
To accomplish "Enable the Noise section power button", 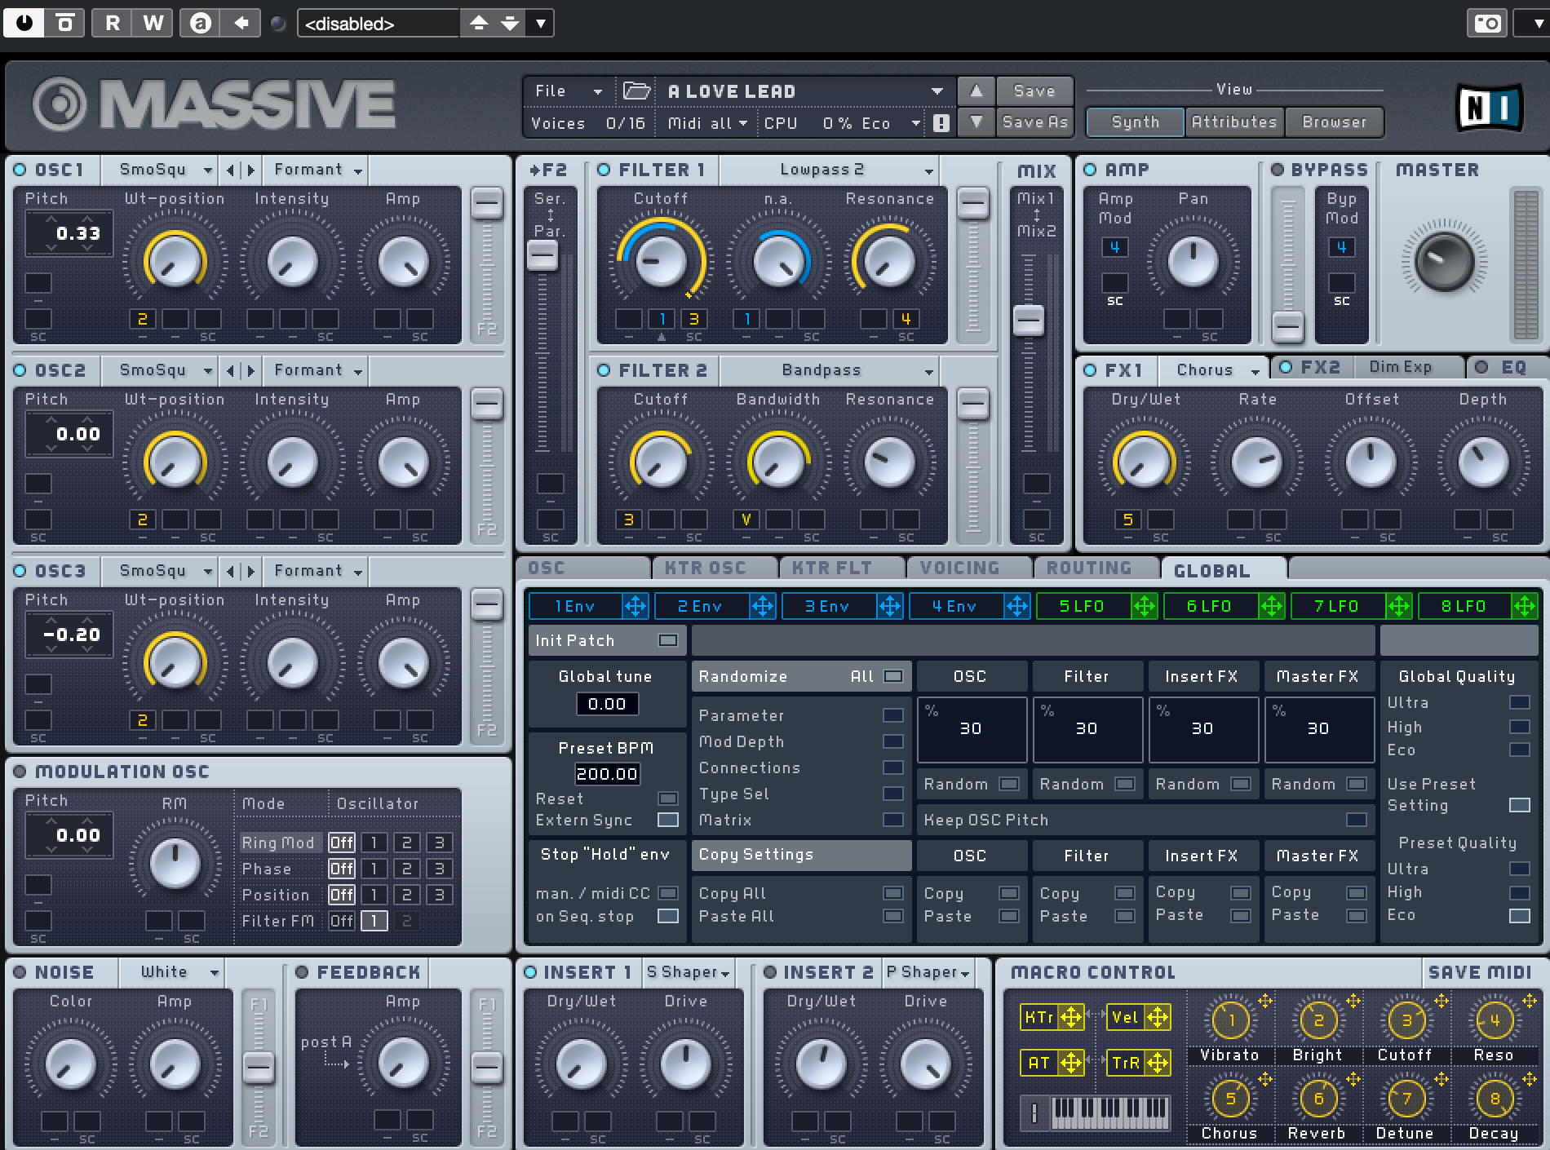I will tap(20, 972).
